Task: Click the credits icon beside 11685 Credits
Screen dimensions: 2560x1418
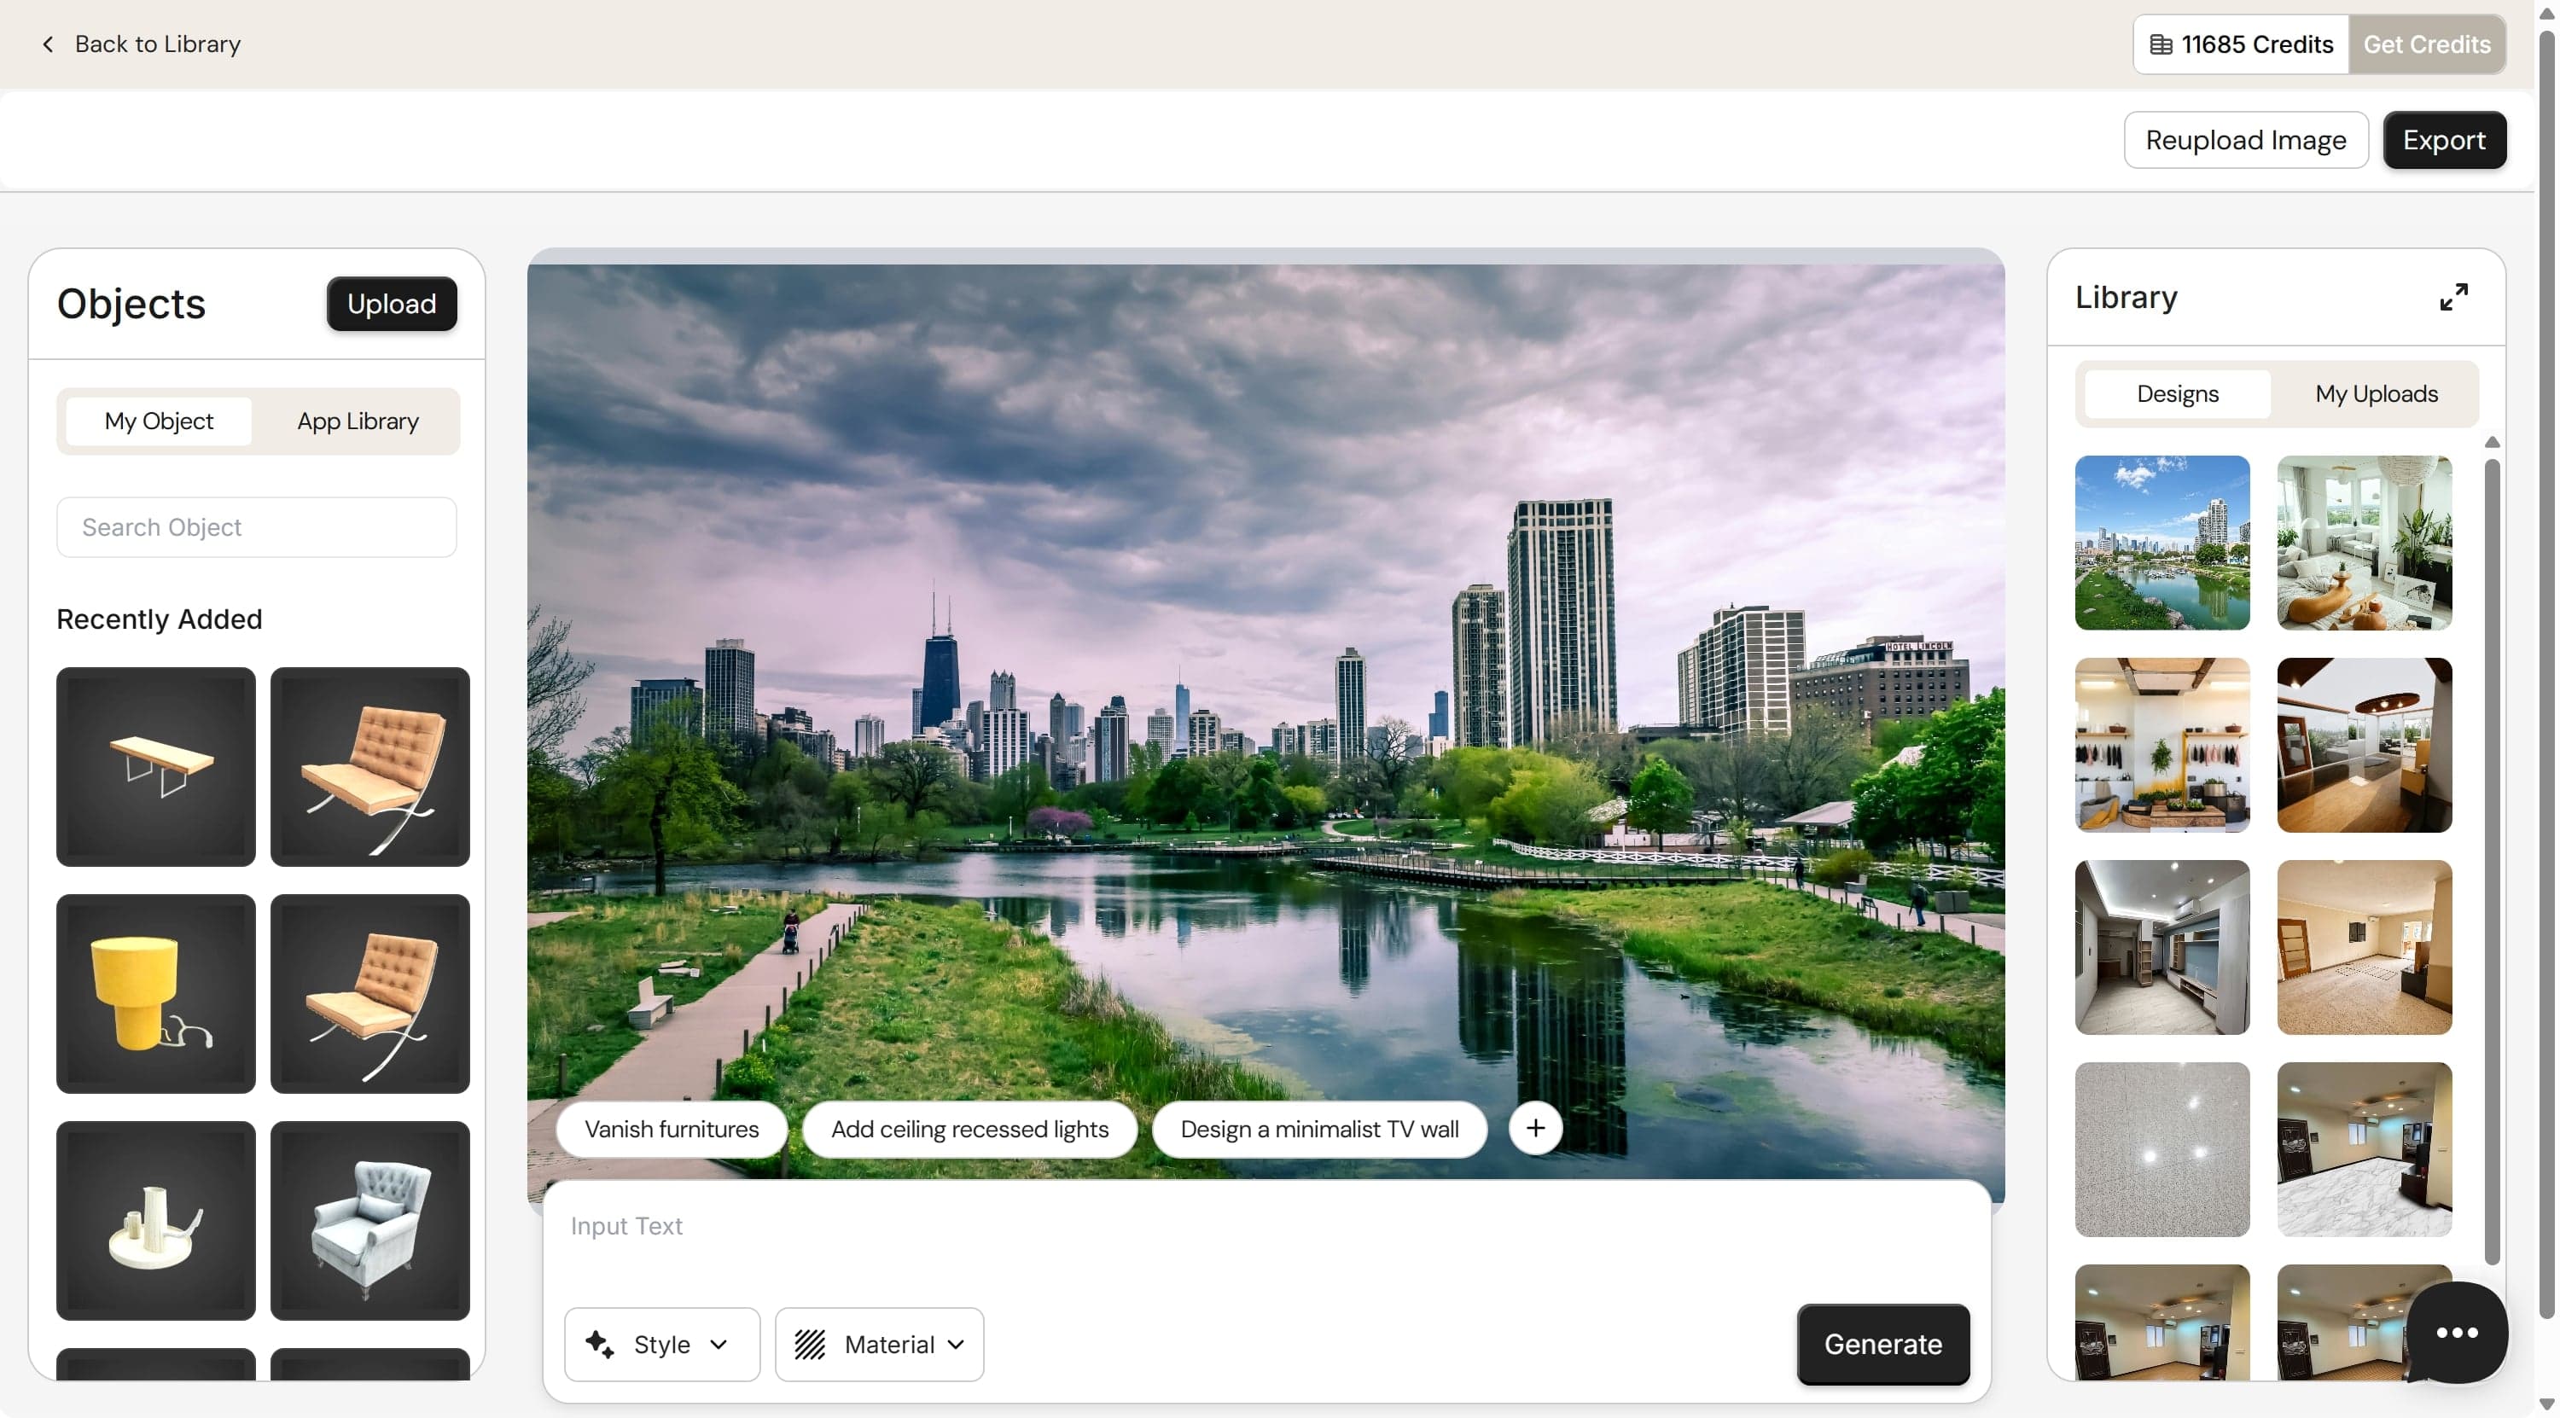Action: pos(2161,44)
